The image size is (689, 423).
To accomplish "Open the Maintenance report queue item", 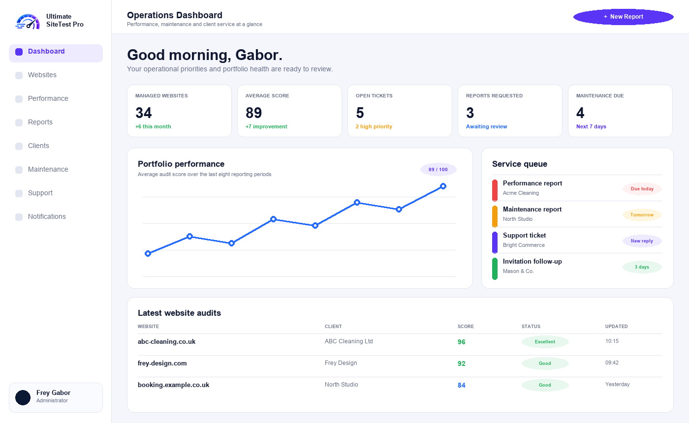I will tap(577, 214).
